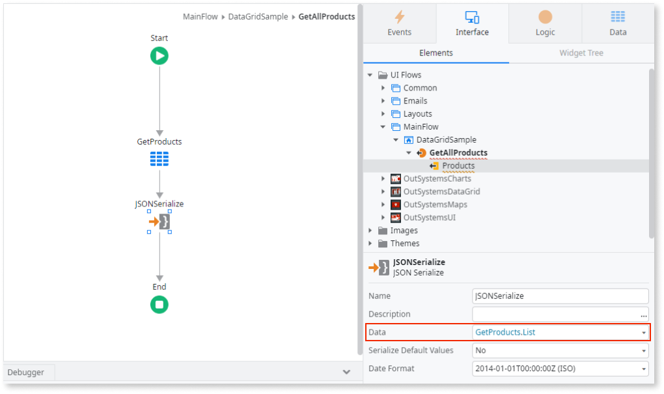The width and height of the screenshot is (664, 394).
Task: Select the Start node of the flow
Action: [159, 55]
